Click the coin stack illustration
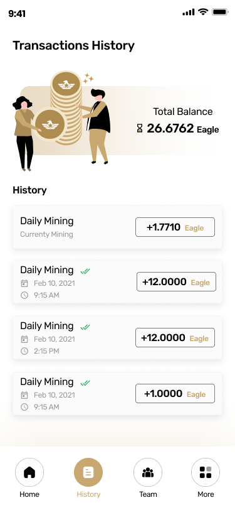 point(66,109)
